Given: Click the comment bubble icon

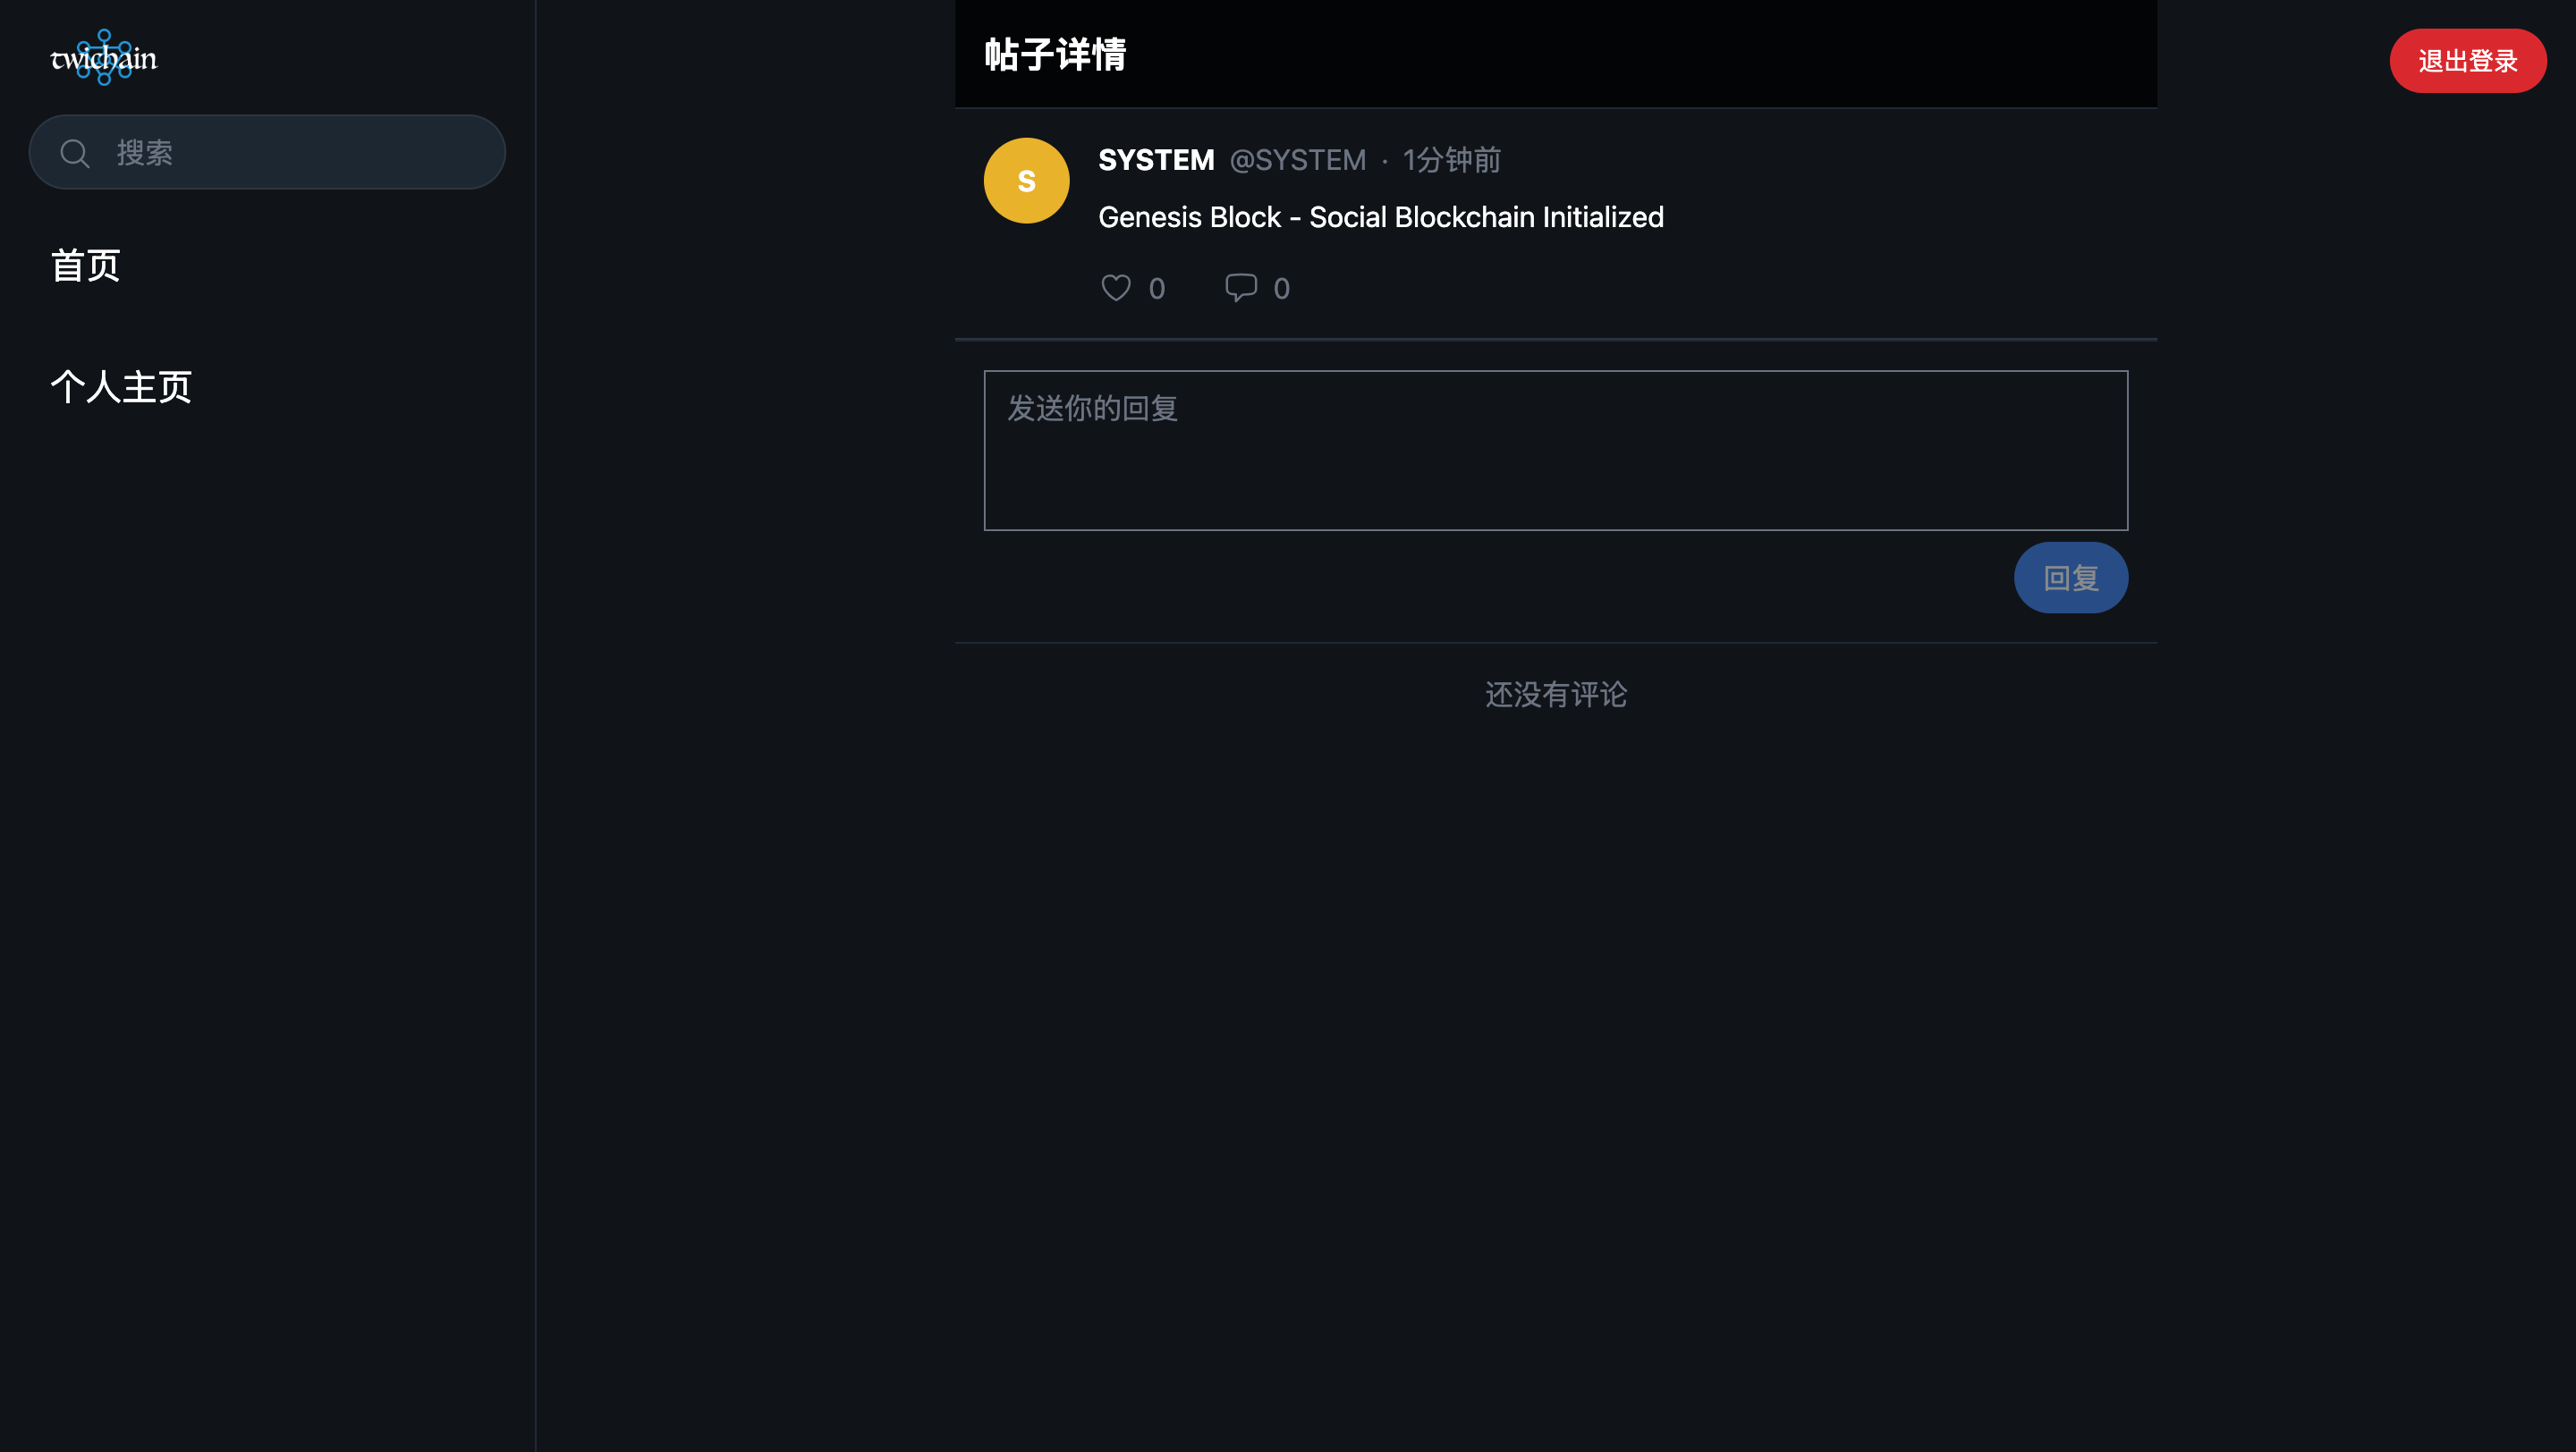Looking at the screenshot, I should point(1240,288).
